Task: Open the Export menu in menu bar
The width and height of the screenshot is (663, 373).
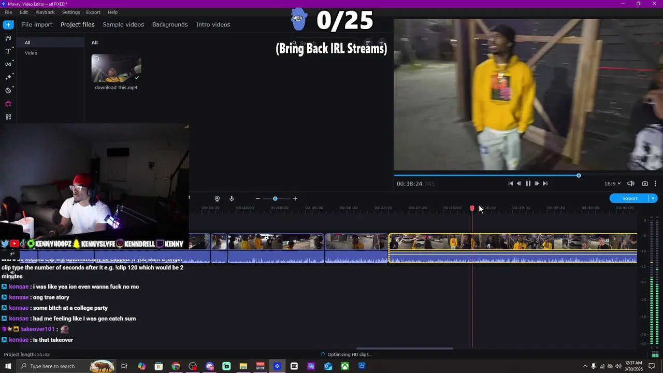Action: click(93, 12)
